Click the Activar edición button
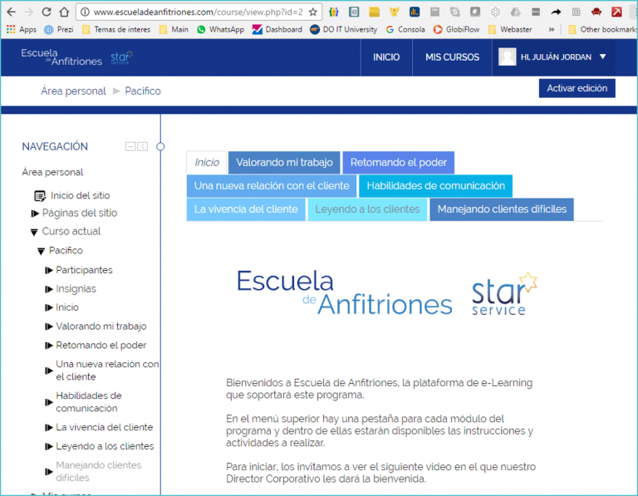 (577, 88)
